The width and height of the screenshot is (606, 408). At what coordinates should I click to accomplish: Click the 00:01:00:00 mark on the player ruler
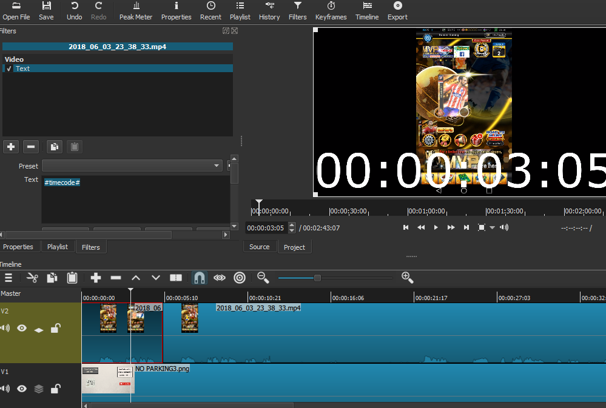426,212
